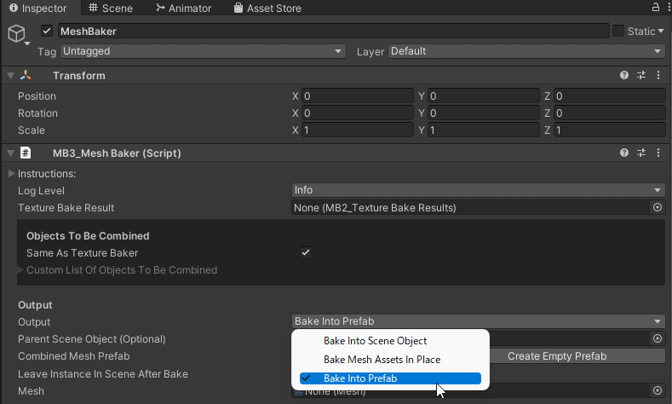Image resolution: width=672 pixels, height=404 pixels.
Task: Click the Leave Instance In Scene After Bake label
Action: [x=103, y=374]
